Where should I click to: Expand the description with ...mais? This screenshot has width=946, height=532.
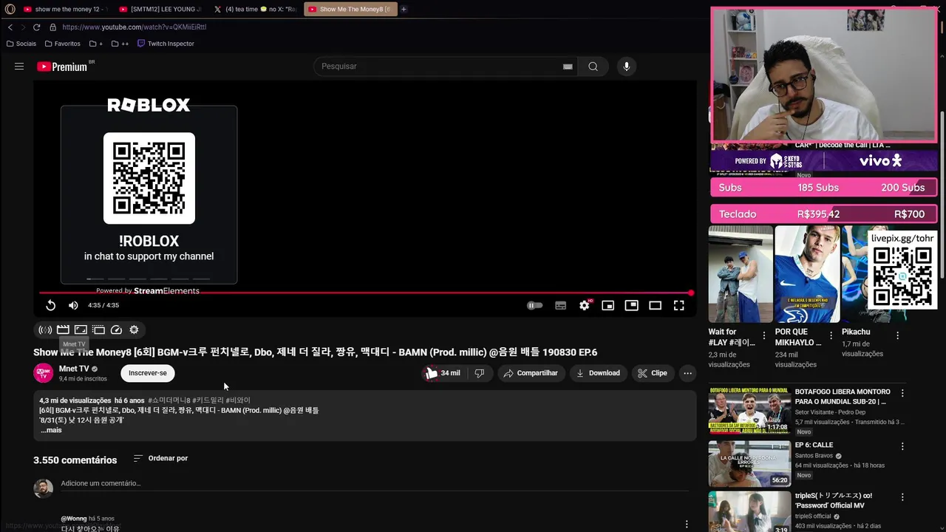click(51, 430)
